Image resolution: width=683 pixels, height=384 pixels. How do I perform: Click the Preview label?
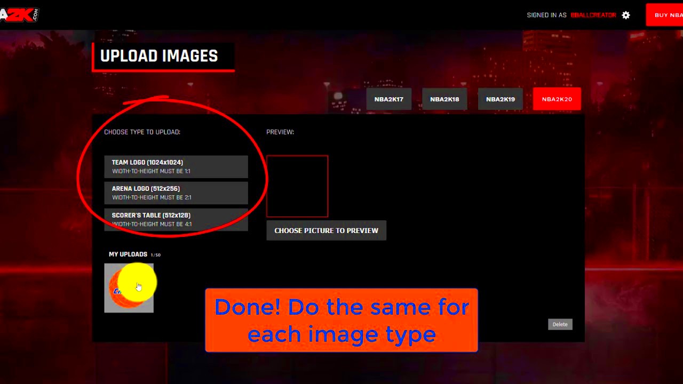pyautogui.click(x=280, y=132)
